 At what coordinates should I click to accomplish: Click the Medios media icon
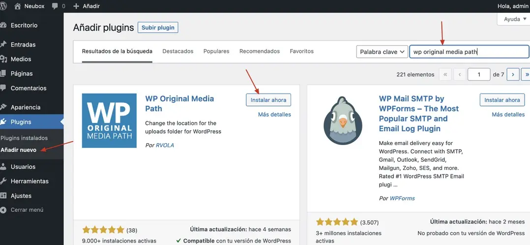(3, 59)
